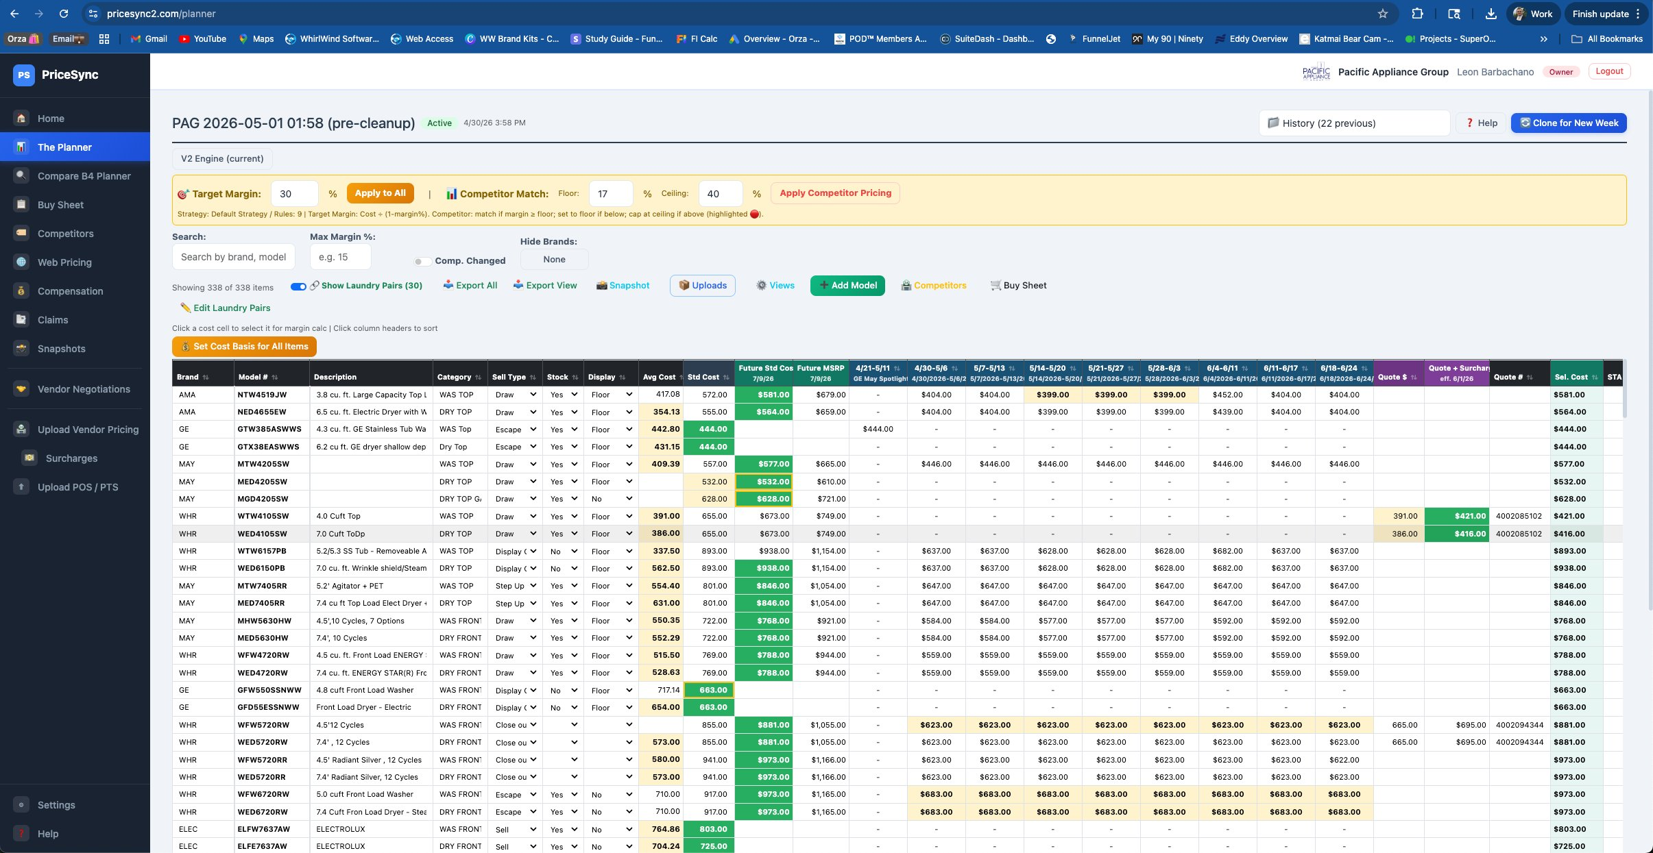The width and height of the screenshot is (1653, 853).
Task: Click Apply Competitor Pricing button
Action: pyautogui.click(x=835, y=193)
